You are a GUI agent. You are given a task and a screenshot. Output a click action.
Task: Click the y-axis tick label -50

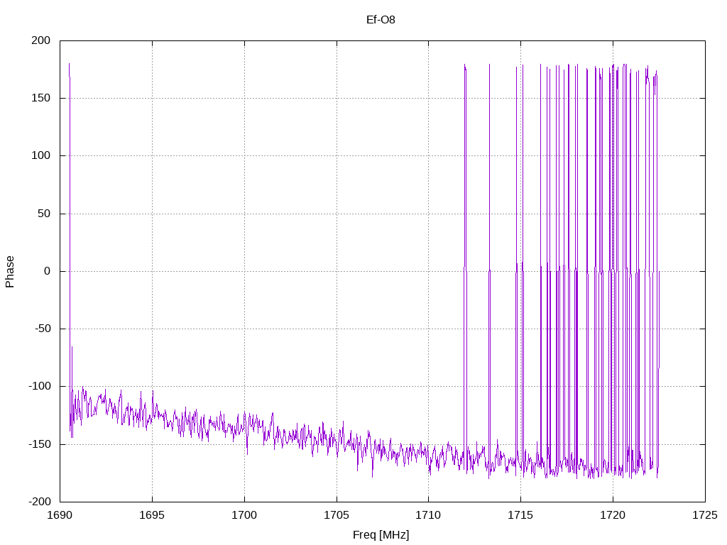[43, 329]
